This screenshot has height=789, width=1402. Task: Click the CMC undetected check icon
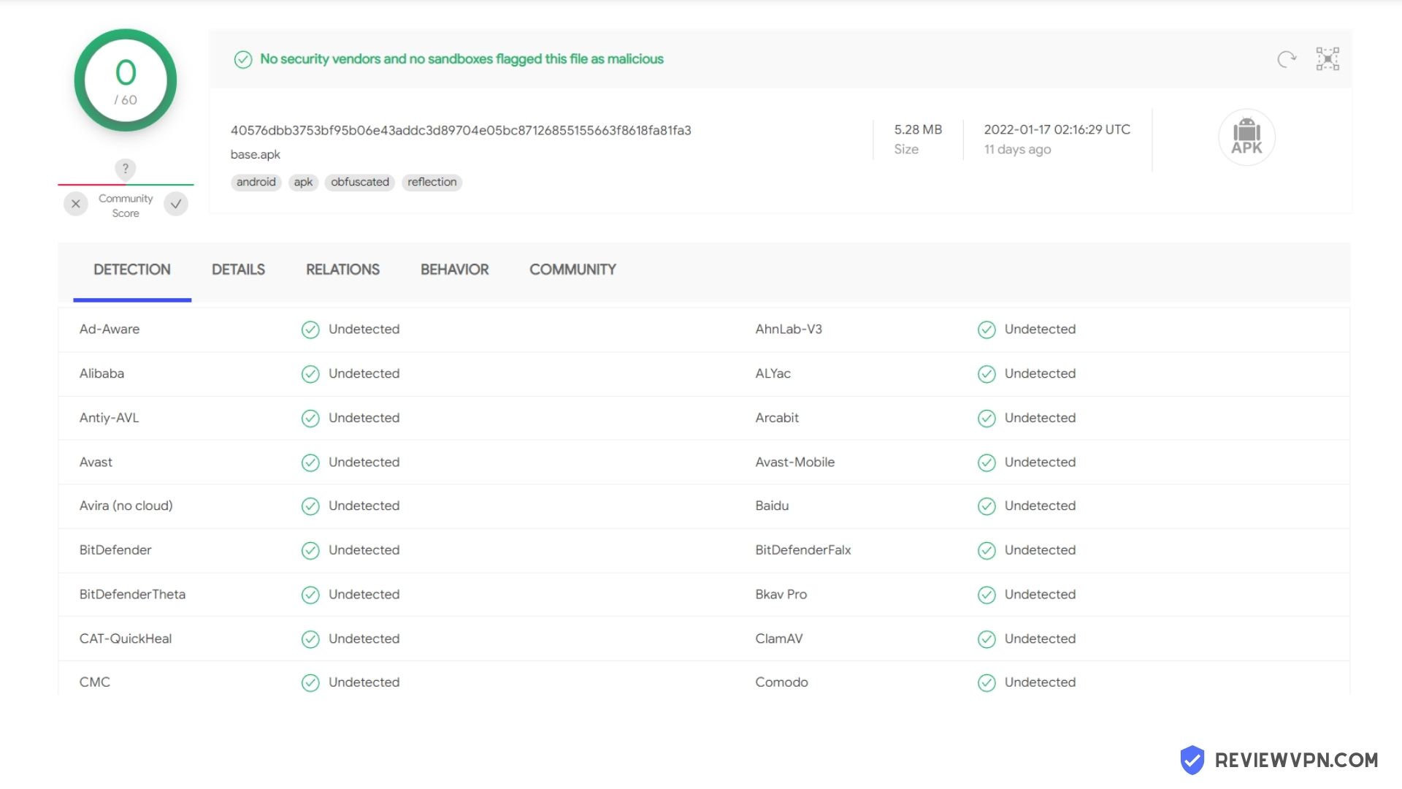[x=310, y=682]
